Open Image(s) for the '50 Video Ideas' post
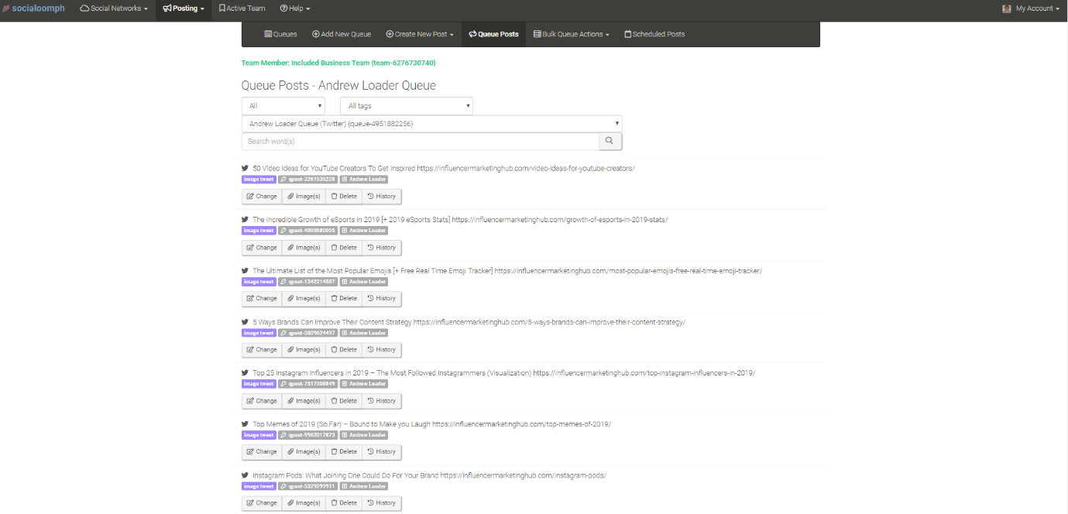 304,197
